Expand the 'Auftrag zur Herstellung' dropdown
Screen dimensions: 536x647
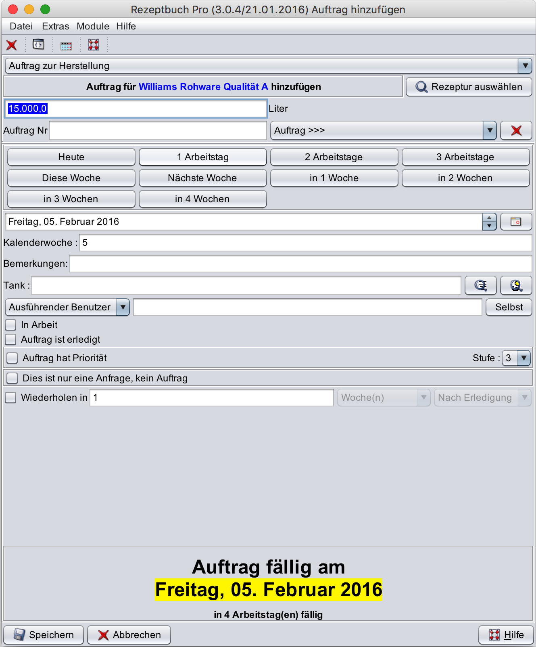point(525,66)
